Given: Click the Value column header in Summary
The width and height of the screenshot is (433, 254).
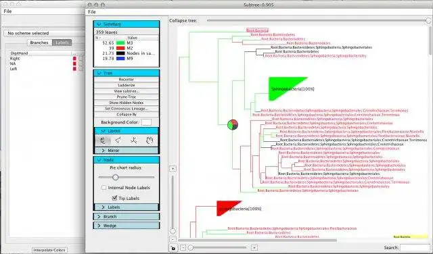Looking at the screenshot, I should coord(133,38).
